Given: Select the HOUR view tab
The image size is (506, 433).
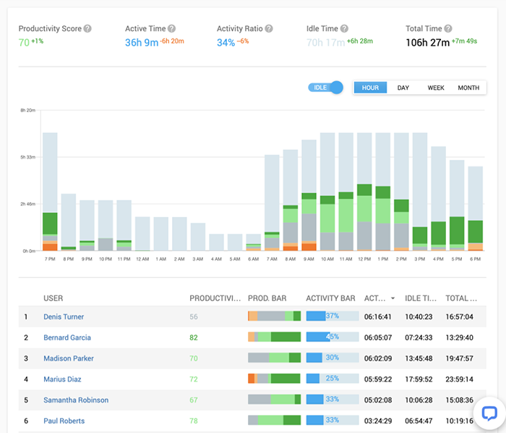Looking at the screenshot, I should coord(370,88).
